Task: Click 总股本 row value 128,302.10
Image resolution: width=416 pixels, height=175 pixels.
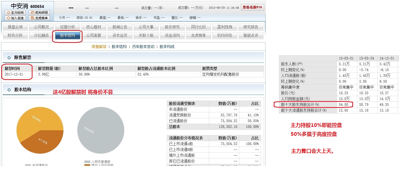Action: pos(228,127)
